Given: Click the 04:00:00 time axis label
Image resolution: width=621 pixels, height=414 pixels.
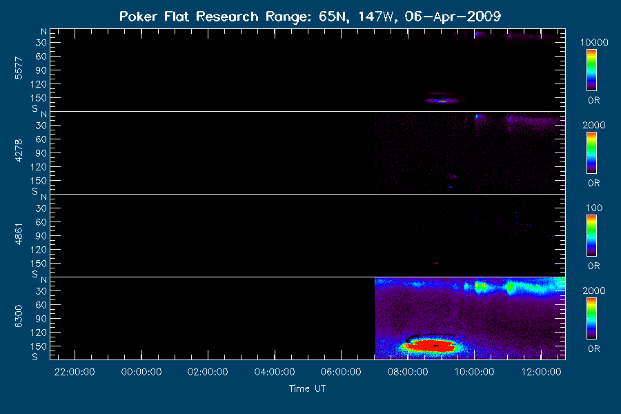Looking at the screenshot, I should click(x=275, y=372).
